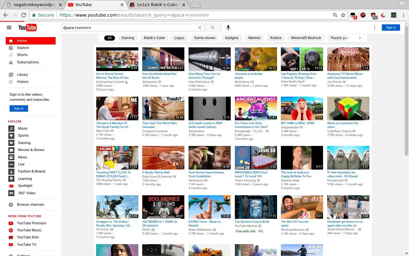The height and width of the screenshot is (256, 409).
Task: Click the Free with Ads badge
Action: pyautogui.click(x=246, y=231)
